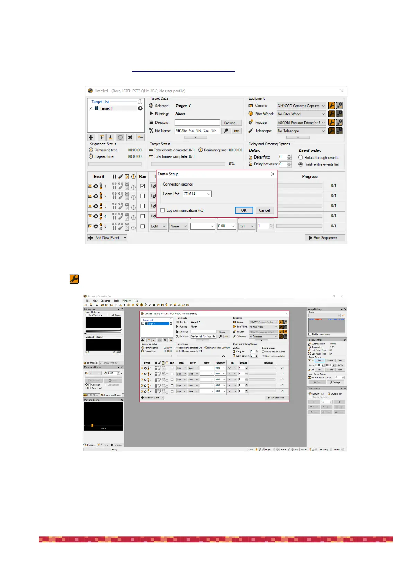Screen dimensions: 412x583
Task: Move target down arrow icon in Esatto Setup screenshot
Action: (110, 137)
